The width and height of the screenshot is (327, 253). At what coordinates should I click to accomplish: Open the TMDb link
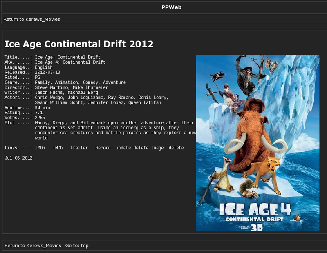tap(58, 148)
